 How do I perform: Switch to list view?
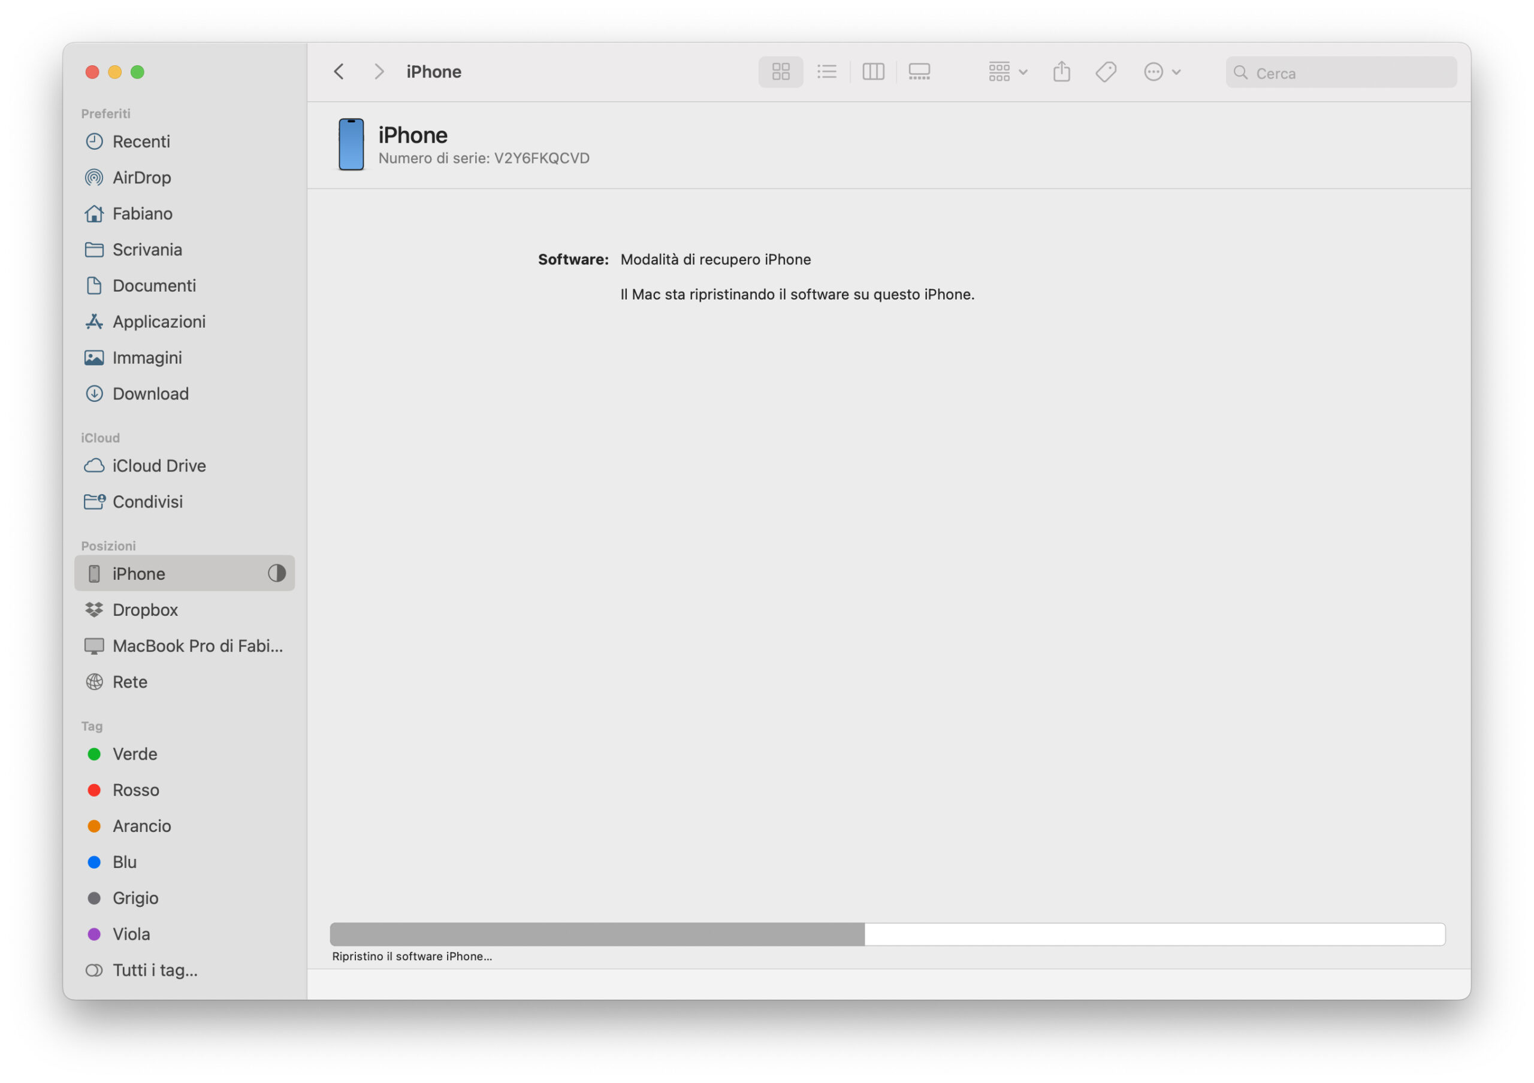pos(826,71)
